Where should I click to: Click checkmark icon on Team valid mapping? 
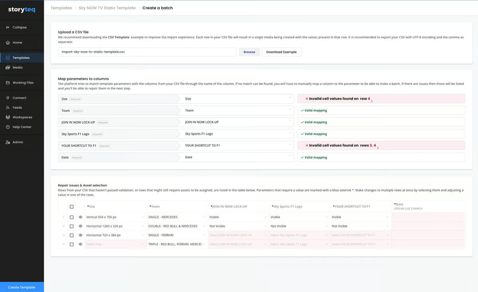click(302, 110)
